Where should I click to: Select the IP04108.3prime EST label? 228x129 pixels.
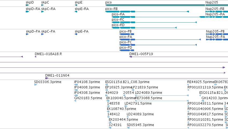pos(87,82)
